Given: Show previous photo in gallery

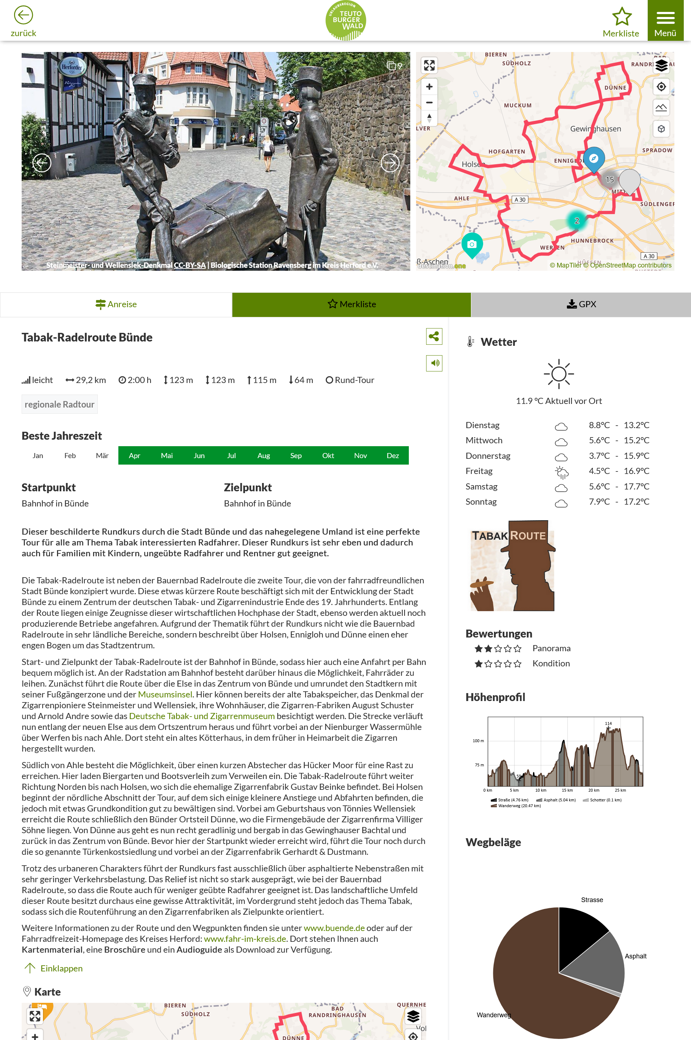Looking at the screenshot, I should 42,163.
